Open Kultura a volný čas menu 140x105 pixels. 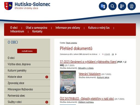[x=99, y=28]
